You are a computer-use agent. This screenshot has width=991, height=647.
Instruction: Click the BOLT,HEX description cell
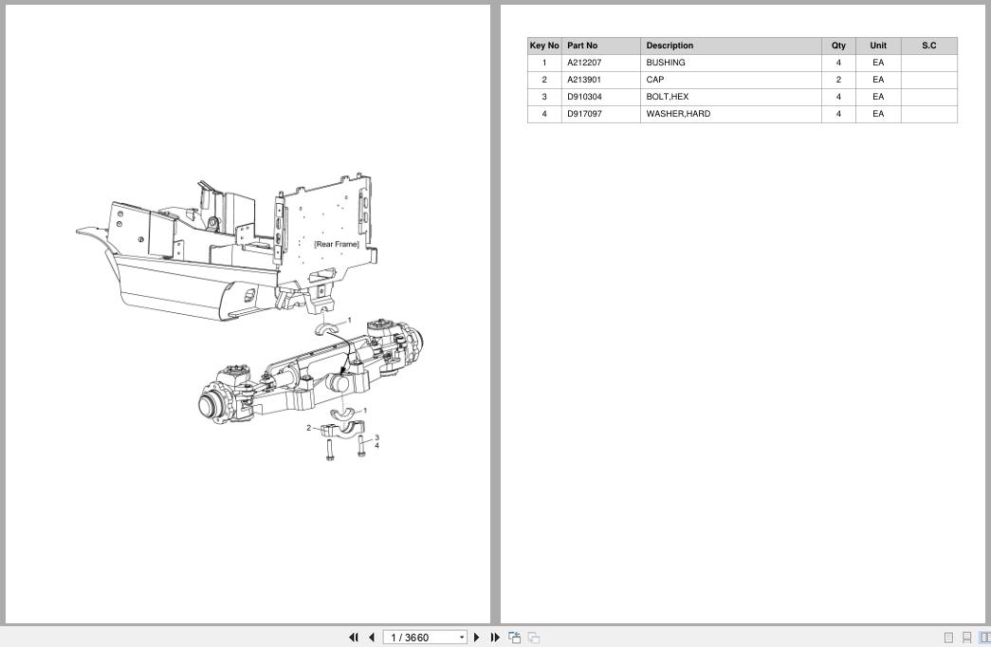(730, 97)
